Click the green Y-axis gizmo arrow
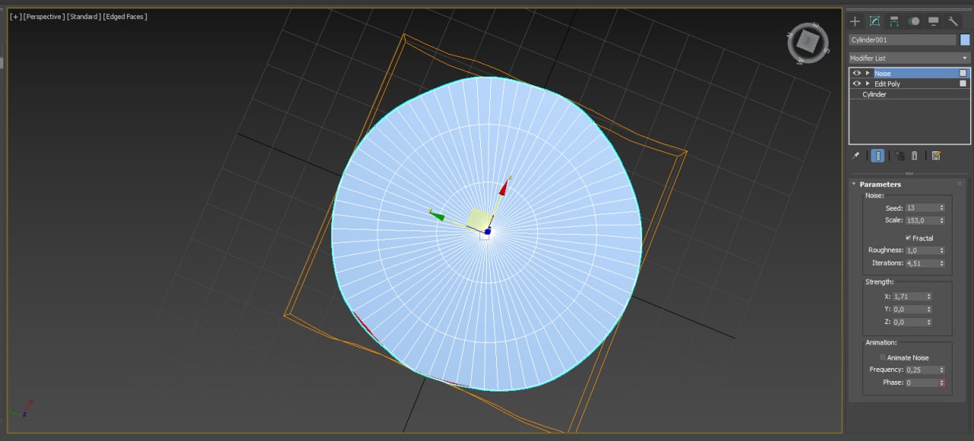Screen dimensions: 974x441 [436, 215]
